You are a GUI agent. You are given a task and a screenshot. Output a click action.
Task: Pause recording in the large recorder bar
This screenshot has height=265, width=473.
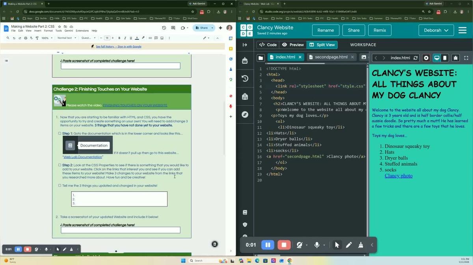click(268, 245)
